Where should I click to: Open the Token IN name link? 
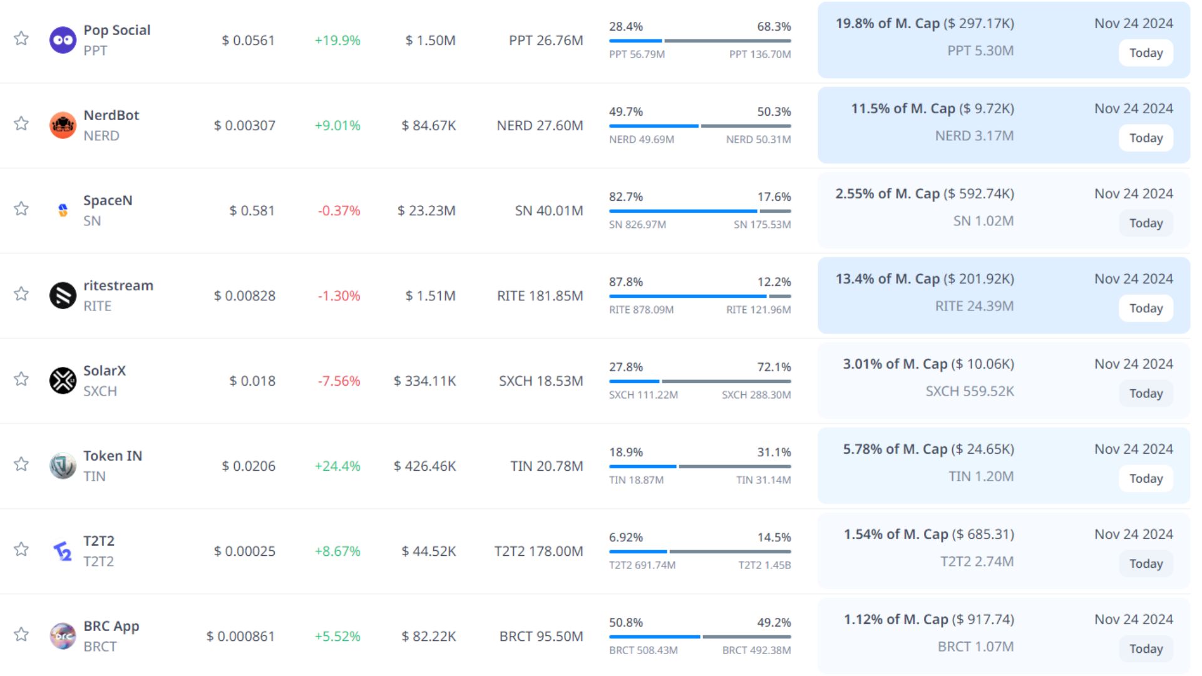coord(113,456)
